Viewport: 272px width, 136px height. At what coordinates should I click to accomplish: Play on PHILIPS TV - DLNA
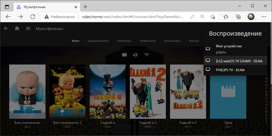(x=235, y=70)
